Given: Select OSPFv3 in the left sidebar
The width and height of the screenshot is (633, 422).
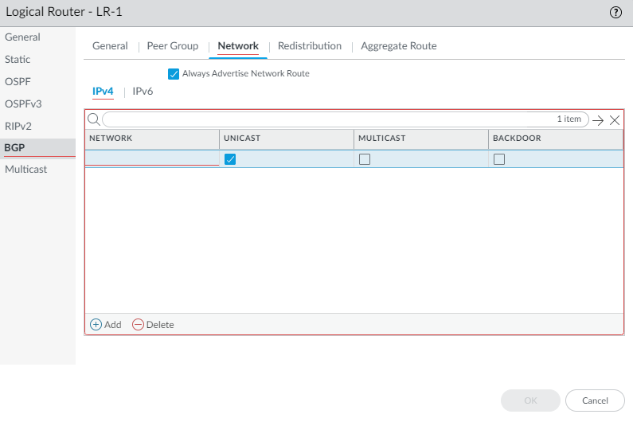Looking at the screenshot, I should (x=23, y=104).
